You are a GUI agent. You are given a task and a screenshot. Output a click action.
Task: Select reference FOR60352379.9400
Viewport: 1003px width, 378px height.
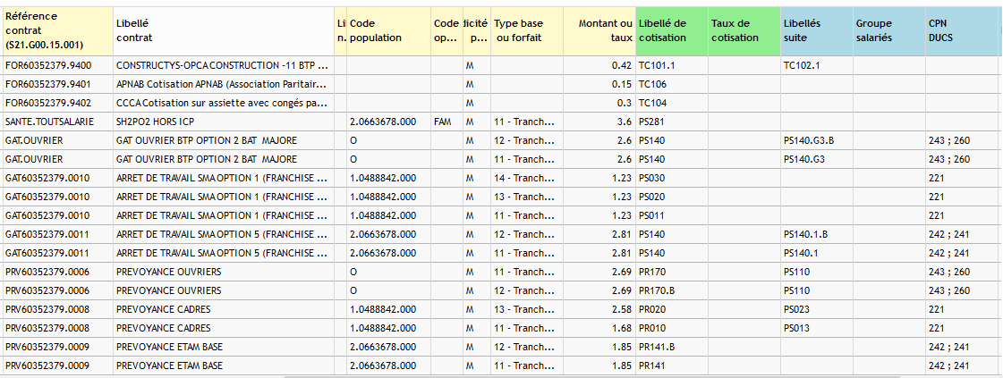pyautogui.click(x=57, y=65)
